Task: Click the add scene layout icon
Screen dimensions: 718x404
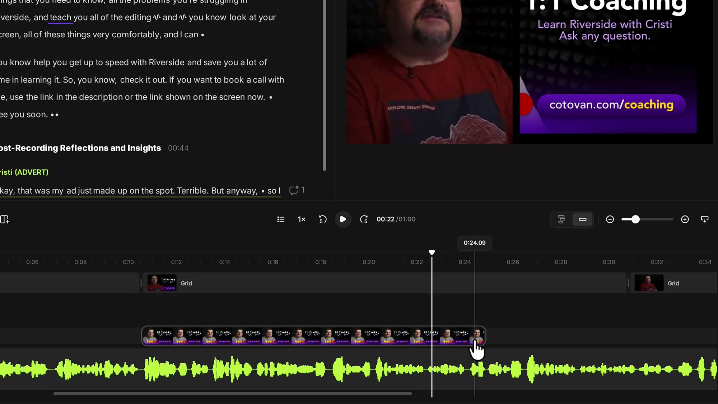Action: pyautogui.click(x=5, y=219)
